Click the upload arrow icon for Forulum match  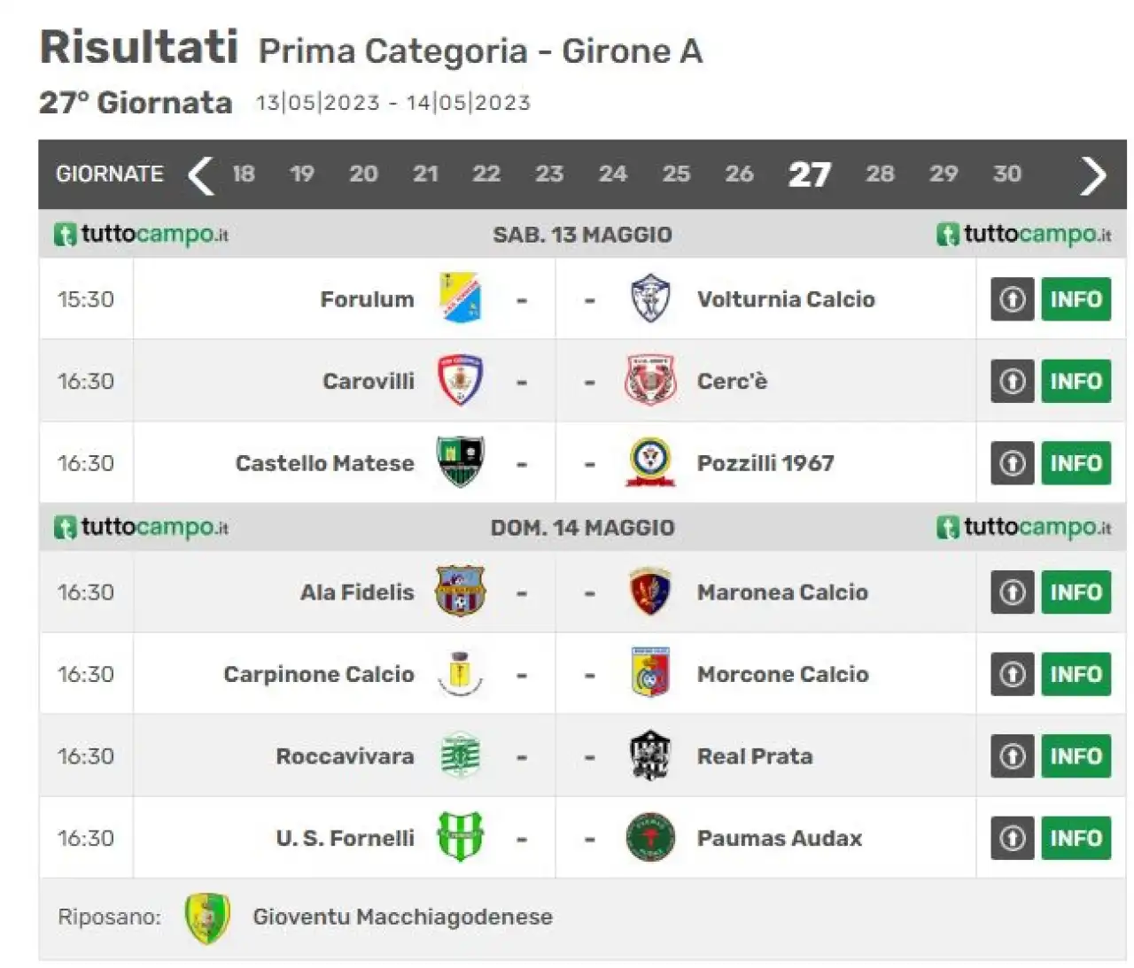click(x=1012, y=299)
